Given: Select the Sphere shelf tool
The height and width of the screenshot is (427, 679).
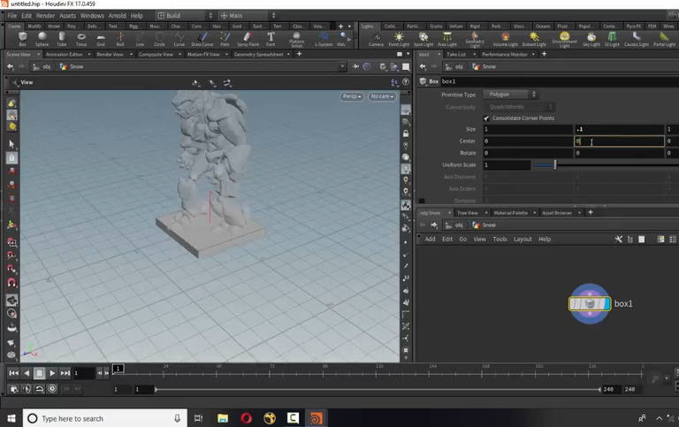Looking at the screenshot, I should [x=42, y=38].
